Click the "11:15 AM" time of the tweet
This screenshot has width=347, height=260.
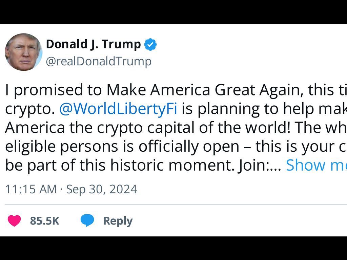(31, 189)
